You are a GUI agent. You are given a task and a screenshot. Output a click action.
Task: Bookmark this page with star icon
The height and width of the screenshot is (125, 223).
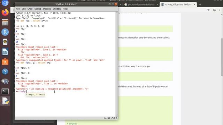click(208, 10)
